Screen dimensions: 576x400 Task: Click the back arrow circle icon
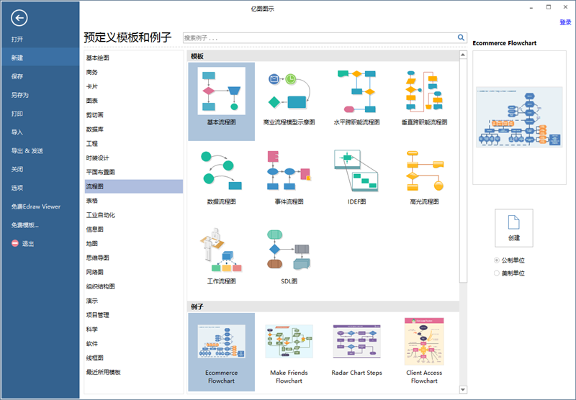point(19,17)
